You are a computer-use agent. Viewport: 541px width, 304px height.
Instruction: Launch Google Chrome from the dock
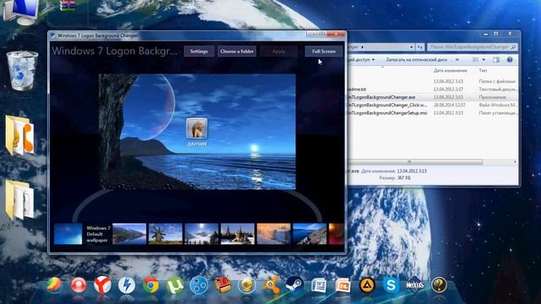pos(150,285)
